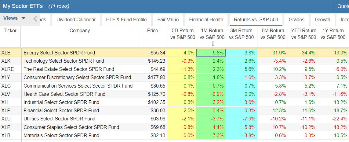
Task: Open the Growth tab
Action: coord(322,20)
